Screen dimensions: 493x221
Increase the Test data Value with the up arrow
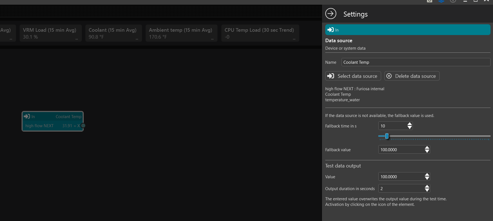[x=427, y=175]
